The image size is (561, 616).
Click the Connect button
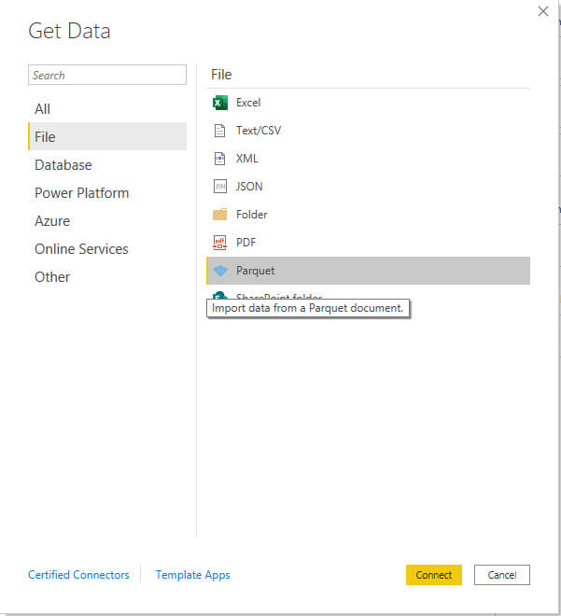434,575
